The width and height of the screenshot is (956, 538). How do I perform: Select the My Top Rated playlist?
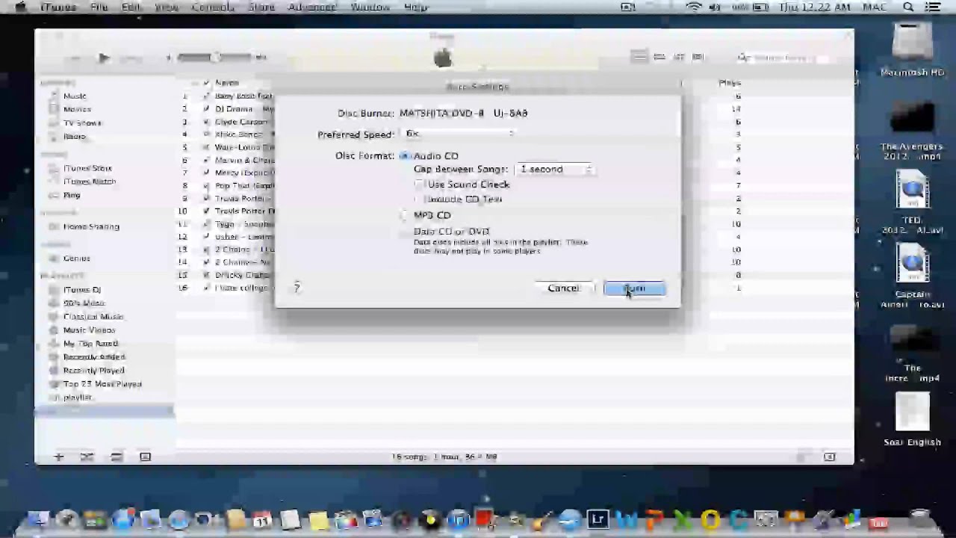[x=90, y=344]
